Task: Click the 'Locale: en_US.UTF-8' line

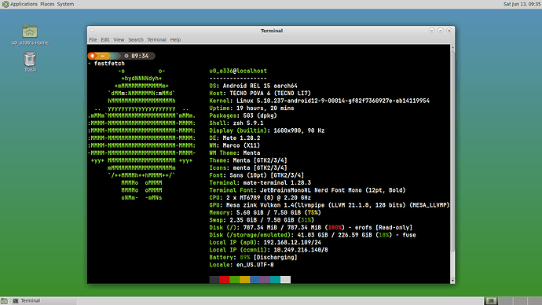Action: coord(241,265)
